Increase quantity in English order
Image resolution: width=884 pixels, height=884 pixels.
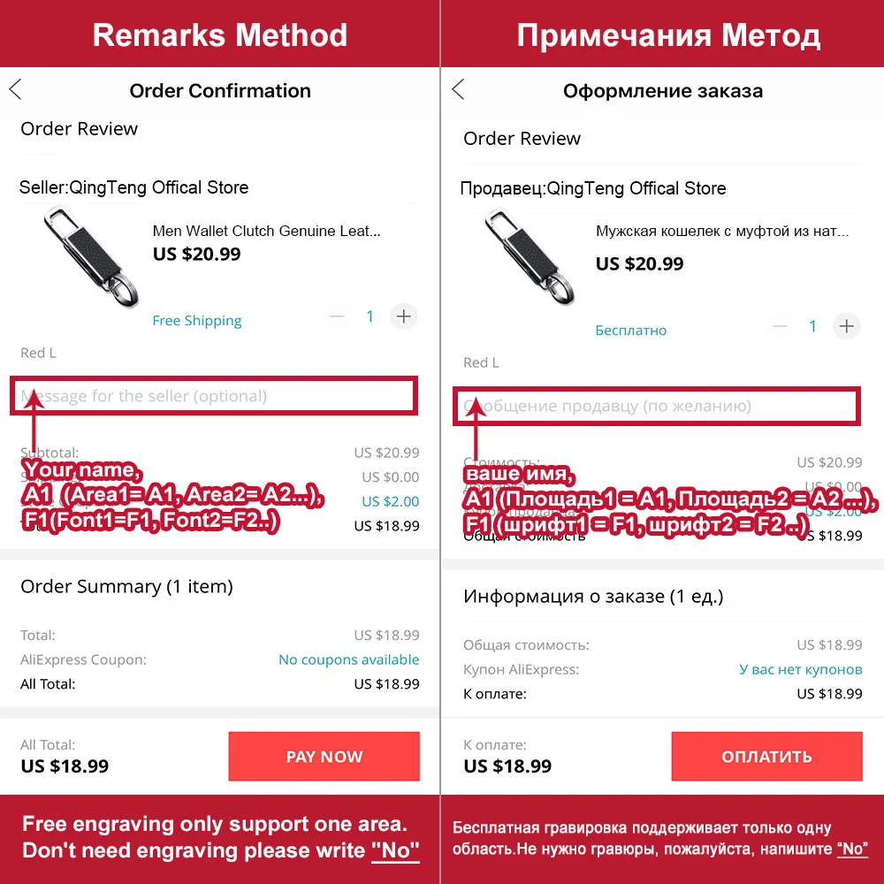click(404, 316)
